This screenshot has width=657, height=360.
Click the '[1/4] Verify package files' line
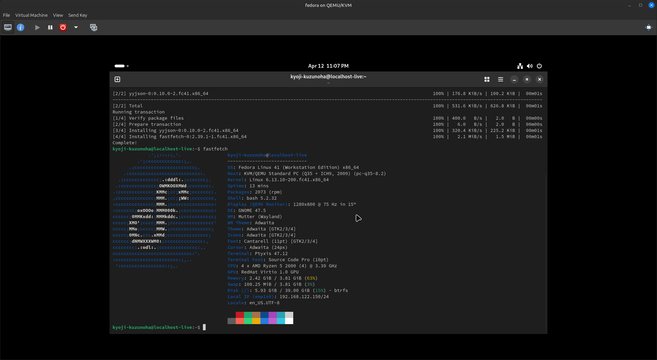(x=148, y=118)
